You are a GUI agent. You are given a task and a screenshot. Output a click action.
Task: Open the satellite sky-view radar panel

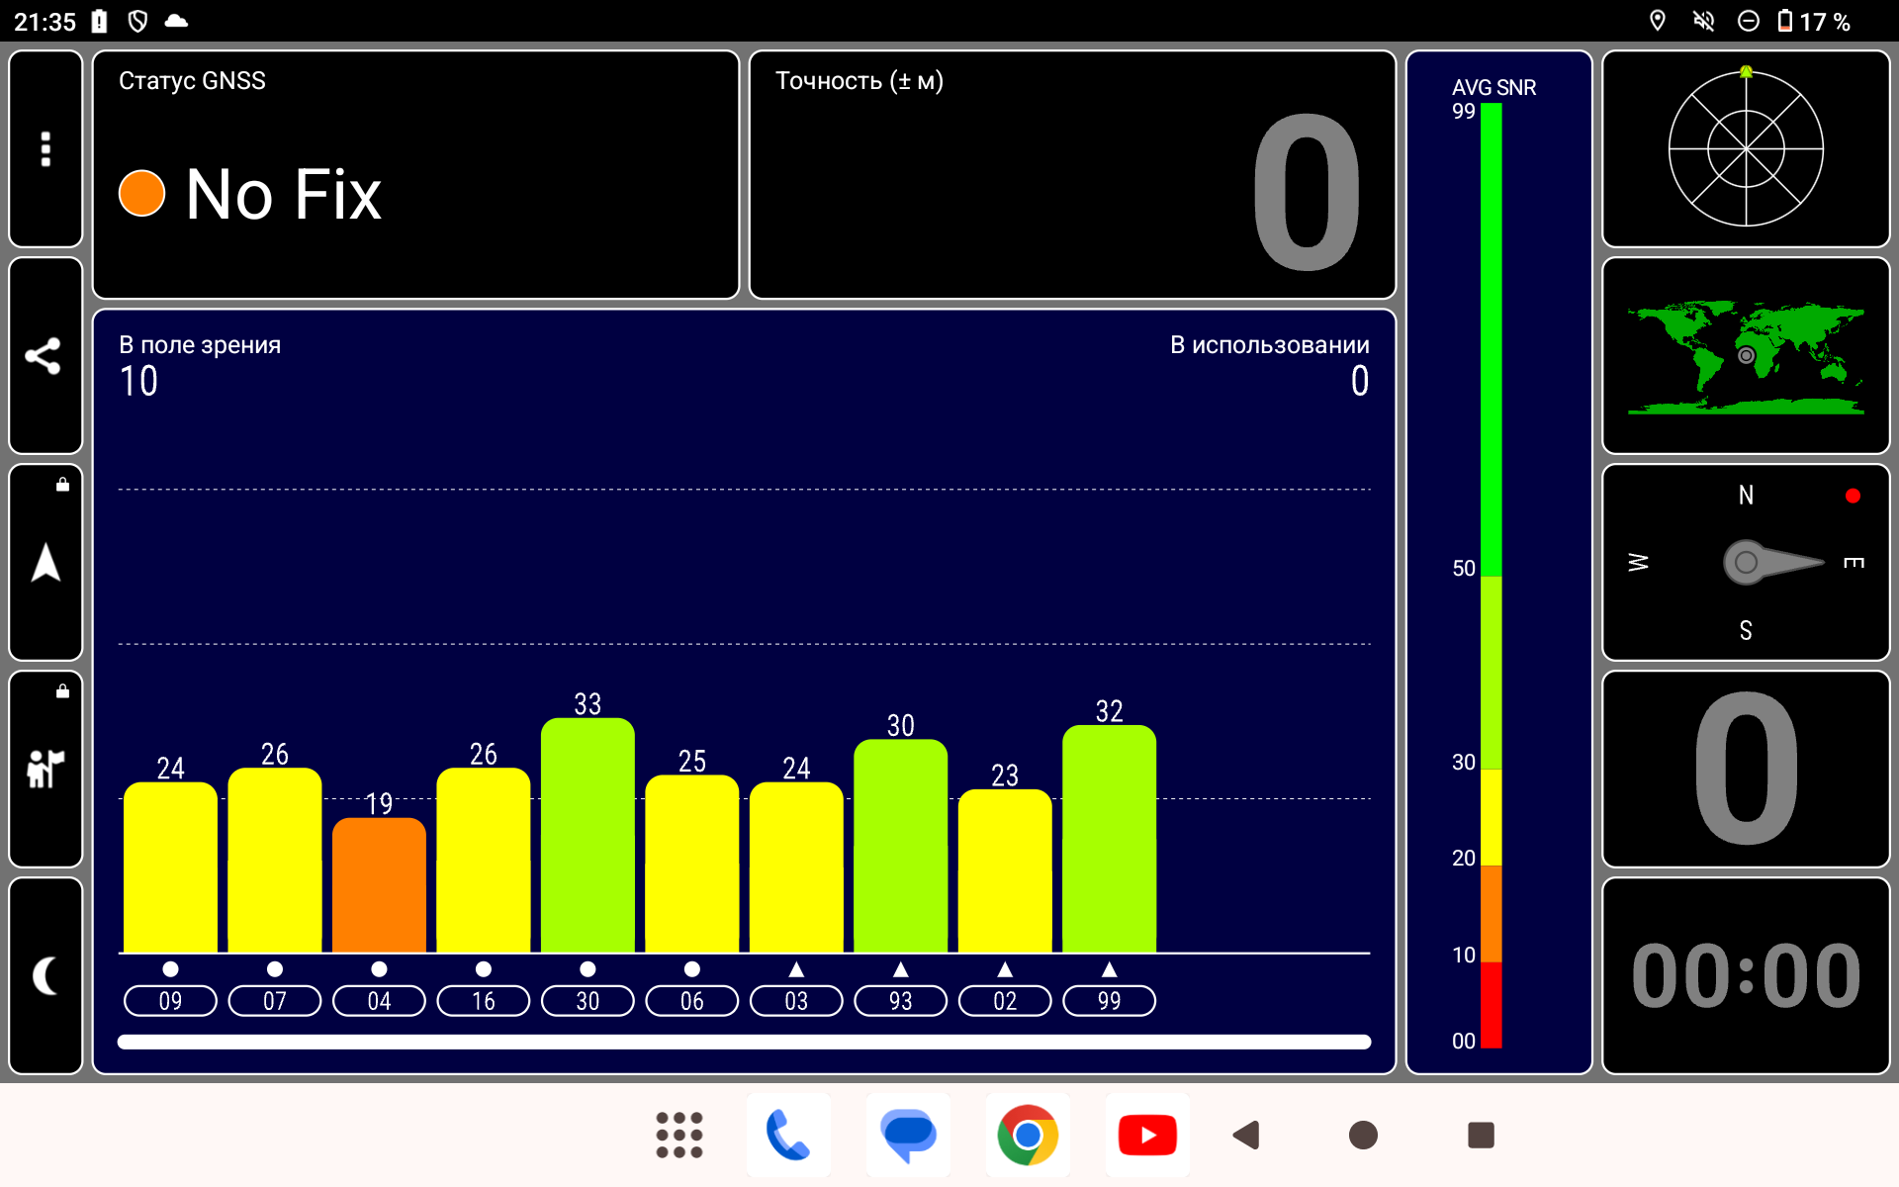coord(1745,148)
